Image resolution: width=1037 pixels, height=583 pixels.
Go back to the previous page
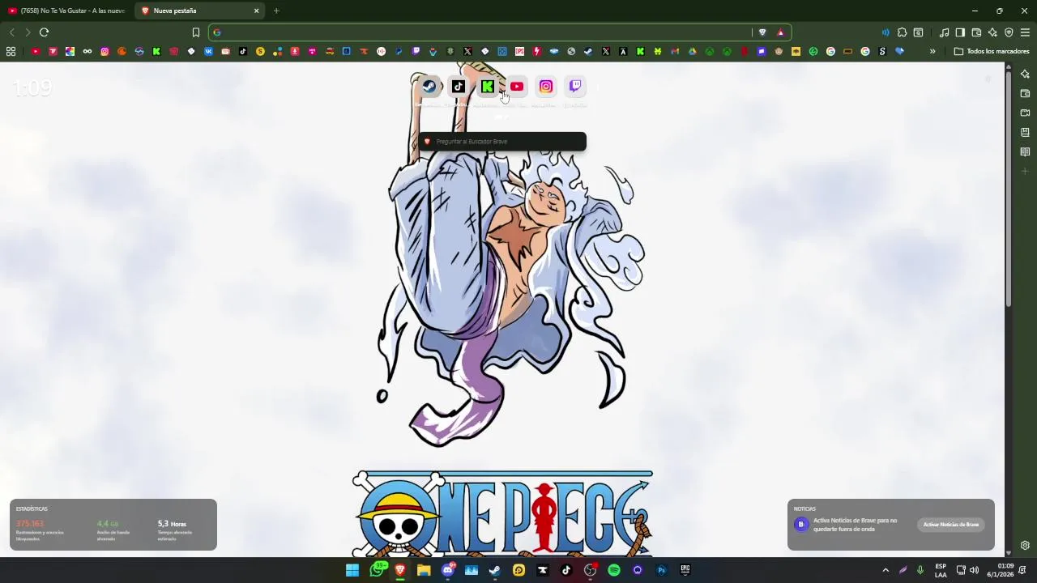pos(11,32)
